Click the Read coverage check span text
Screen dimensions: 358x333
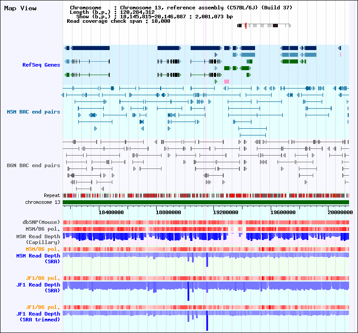click(119, 21)
